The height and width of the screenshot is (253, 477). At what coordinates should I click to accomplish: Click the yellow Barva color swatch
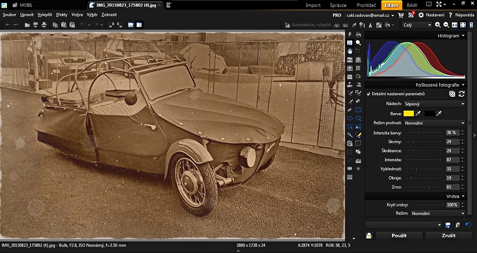[x=408, y=114]
